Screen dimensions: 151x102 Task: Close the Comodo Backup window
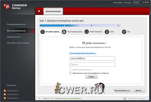click(148, 2)
